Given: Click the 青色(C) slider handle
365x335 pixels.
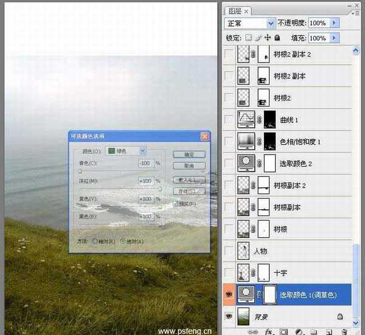Looking at the screenshot, I should click(80, 171).
